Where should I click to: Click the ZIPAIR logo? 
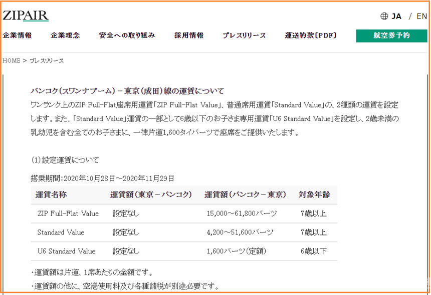[26, 15]
